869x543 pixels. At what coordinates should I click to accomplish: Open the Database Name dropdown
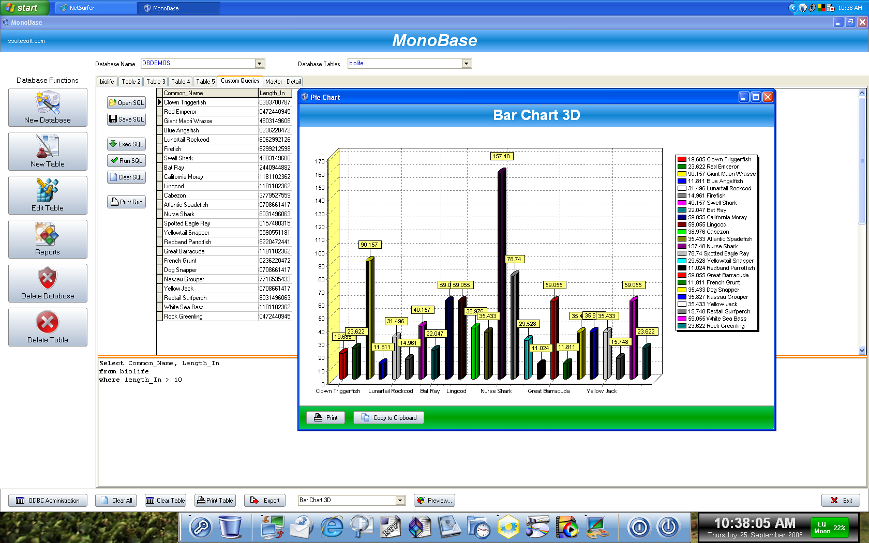pyautogui.click(x=260, y=64)
